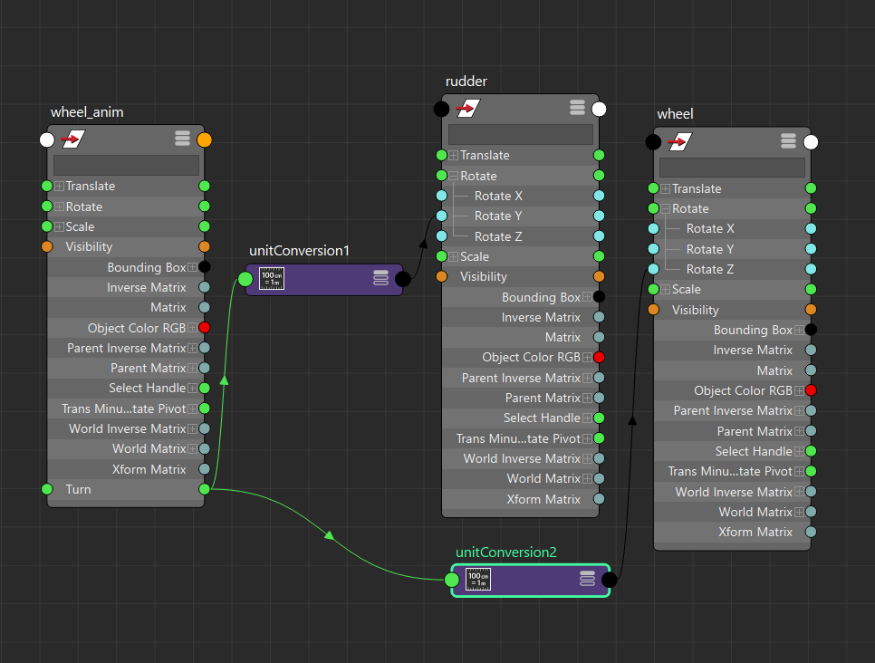Image resolution: width=875 pixels, height=663 pixels.
Task: Click the transform icon on wheel node
Action: [x=679, y=141]
